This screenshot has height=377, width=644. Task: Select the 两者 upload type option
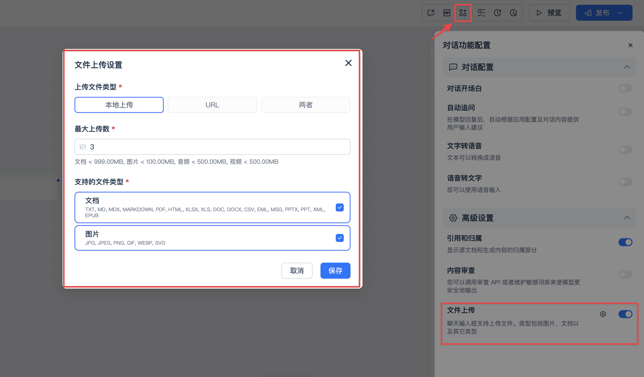click(x=306, y=105)
